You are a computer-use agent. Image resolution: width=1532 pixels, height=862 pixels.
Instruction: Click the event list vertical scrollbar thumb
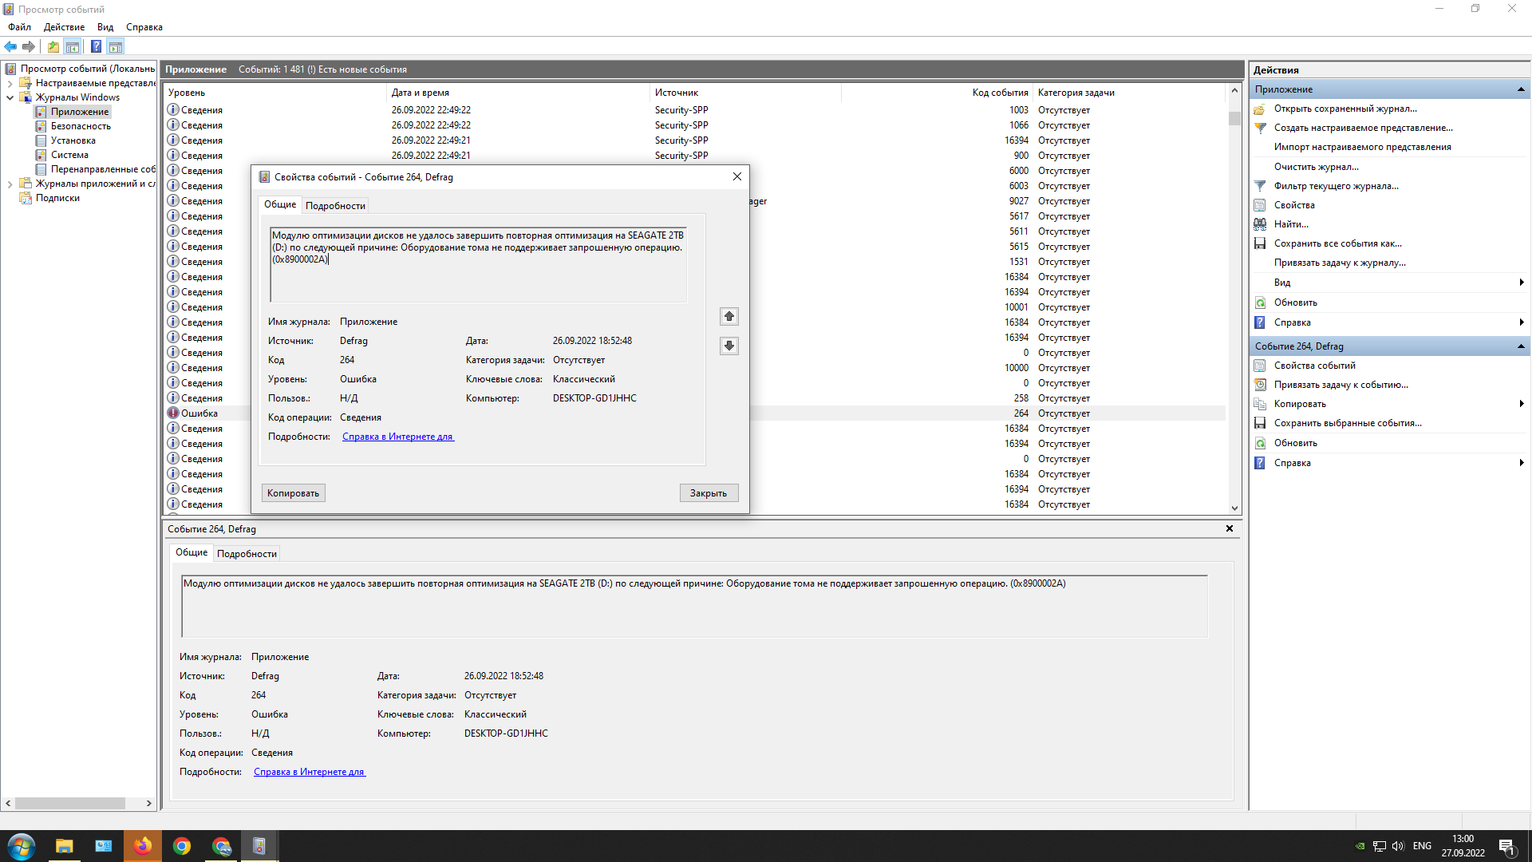(x=1234, y=119)
